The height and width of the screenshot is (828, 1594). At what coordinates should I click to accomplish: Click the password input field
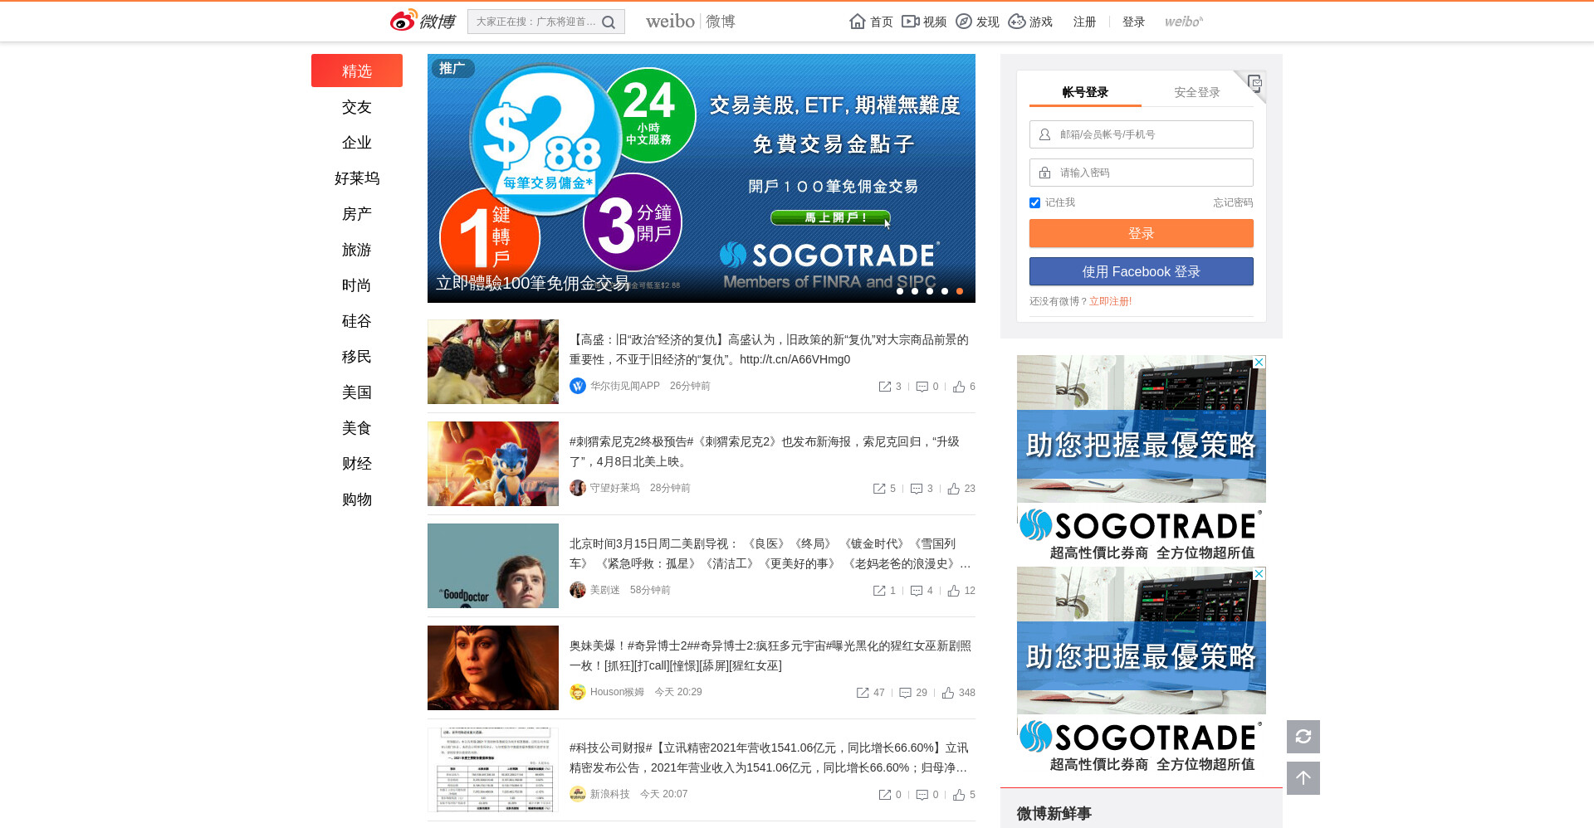(x=1142, y=173)
